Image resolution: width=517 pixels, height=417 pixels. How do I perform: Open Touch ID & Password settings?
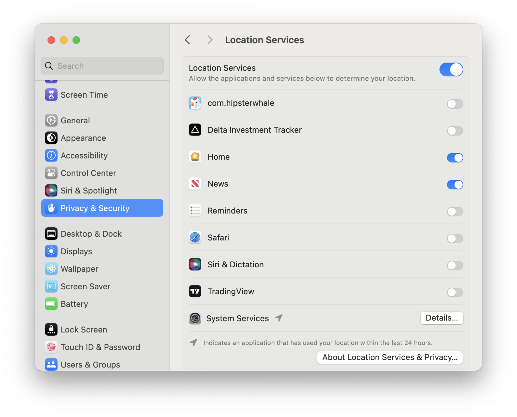tap(100, 347)
